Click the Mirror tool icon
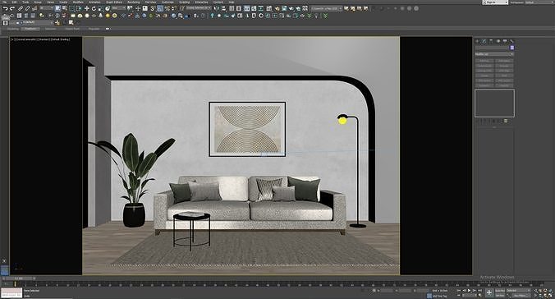The image size is (555, 299). coord(217,8)
